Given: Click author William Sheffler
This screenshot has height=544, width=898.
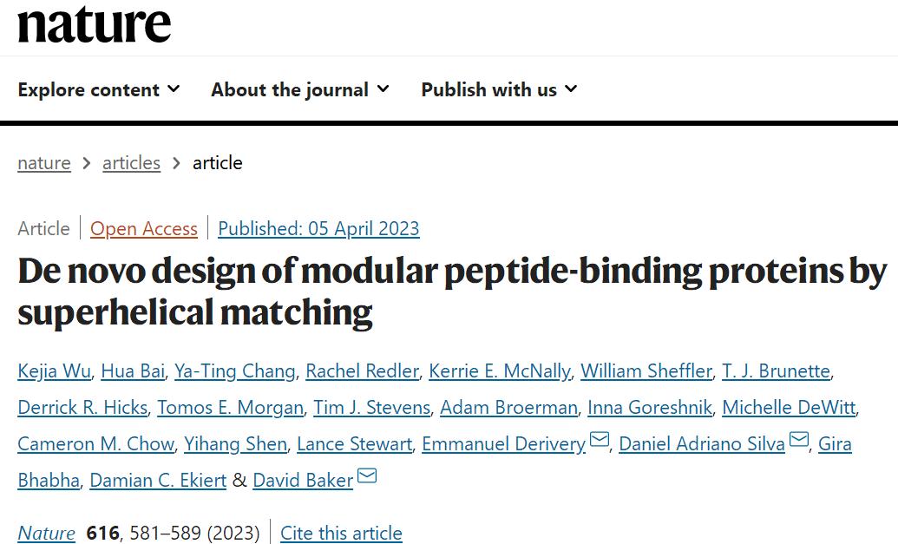Looking at the screenshot, I should click(646, 371).
